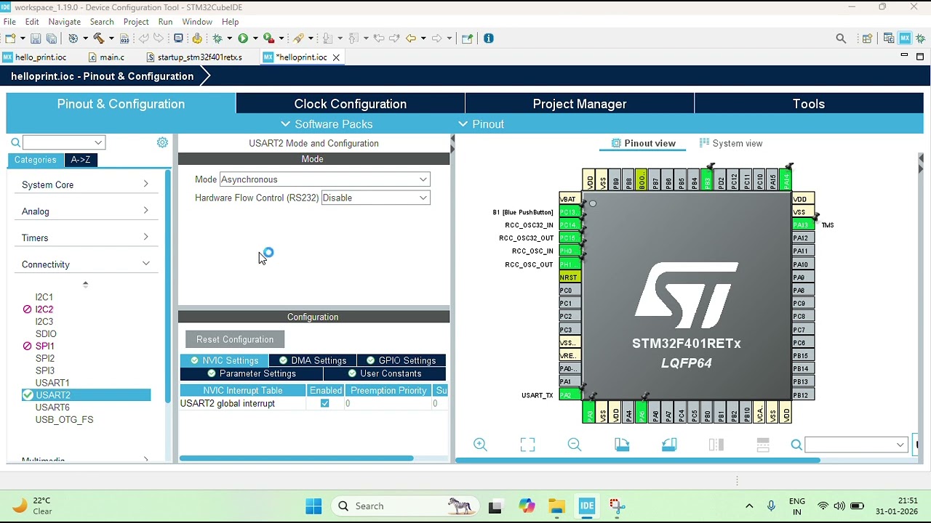Viewport: 931px width, 523px height.
Task: Click the Windows Start icon
Action: tap(313, 506)
